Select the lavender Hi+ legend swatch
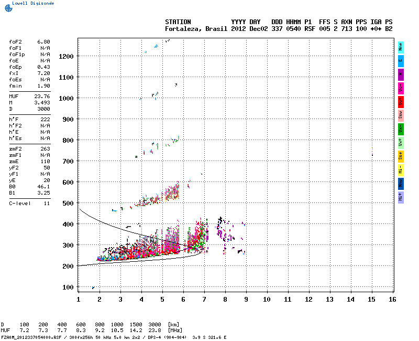The width and height of the screenshot is (419, 341). pyautogui.click(x=401, y=198)
